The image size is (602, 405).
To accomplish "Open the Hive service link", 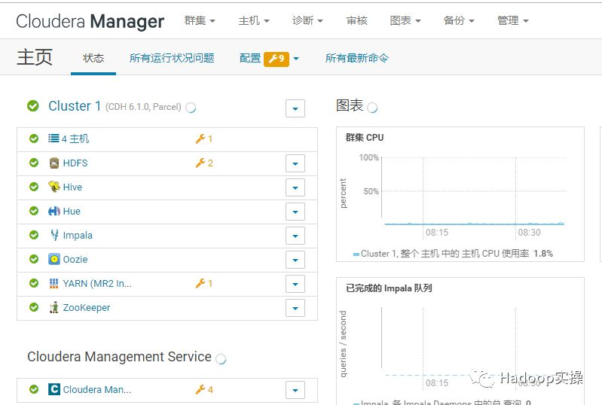I will pos(72,187).
